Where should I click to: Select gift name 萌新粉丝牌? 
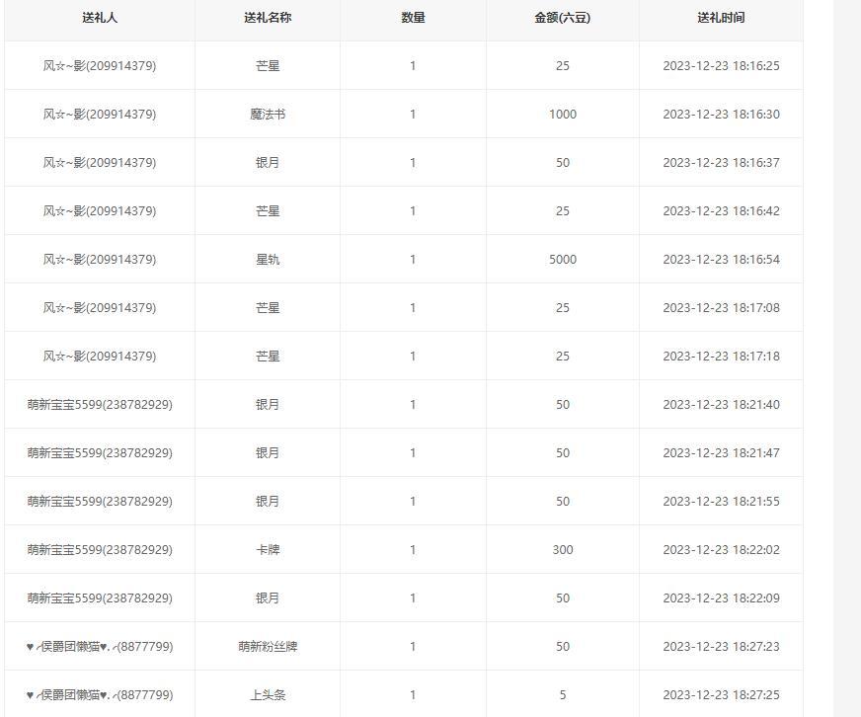(268, 646)
